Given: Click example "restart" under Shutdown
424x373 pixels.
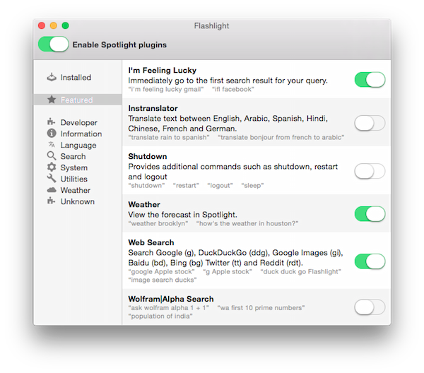Looking at the screenshot, I should coord(186,185).
